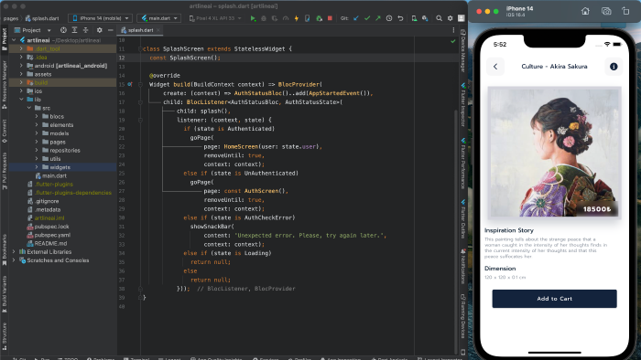Open the Flutter Inspector side tab
This screenshot has width=641, height=360.
[462, 105]
